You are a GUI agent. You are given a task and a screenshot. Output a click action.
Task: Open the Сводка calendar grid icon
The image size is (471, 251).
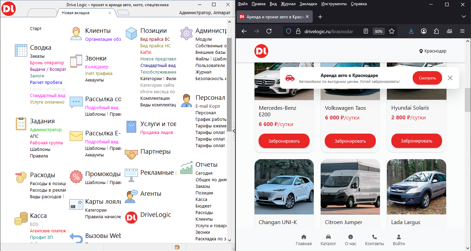(21, 50)
